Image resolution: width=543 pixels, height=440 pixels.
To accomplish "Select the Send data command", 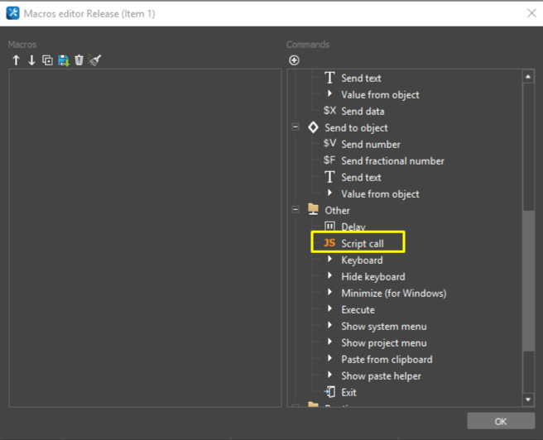I will tap(362, 111).
